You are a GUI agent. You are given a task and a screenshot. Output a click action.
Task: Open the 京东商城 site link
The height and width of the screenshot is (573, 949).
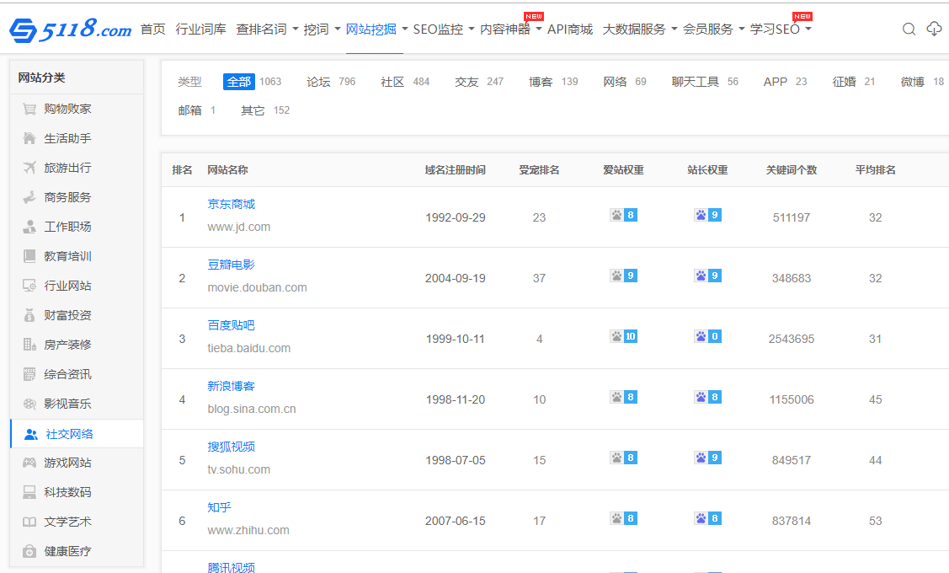(232, 204)
